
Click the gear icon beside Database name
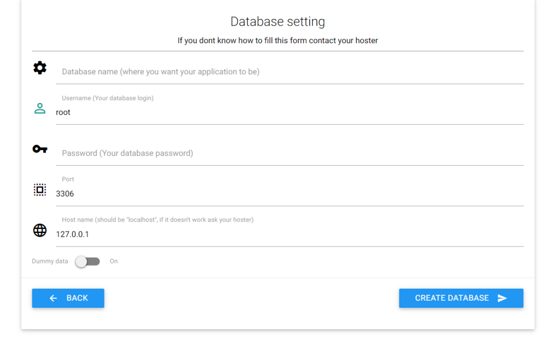(40, 68)
